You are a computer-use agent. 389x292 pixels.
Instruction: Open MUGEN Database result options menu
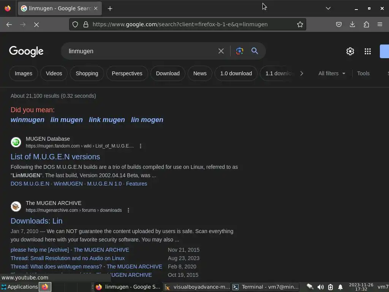coord(141,146)
